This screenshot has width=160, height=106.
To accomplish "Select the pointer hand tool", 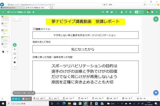I will click(15, 45).
